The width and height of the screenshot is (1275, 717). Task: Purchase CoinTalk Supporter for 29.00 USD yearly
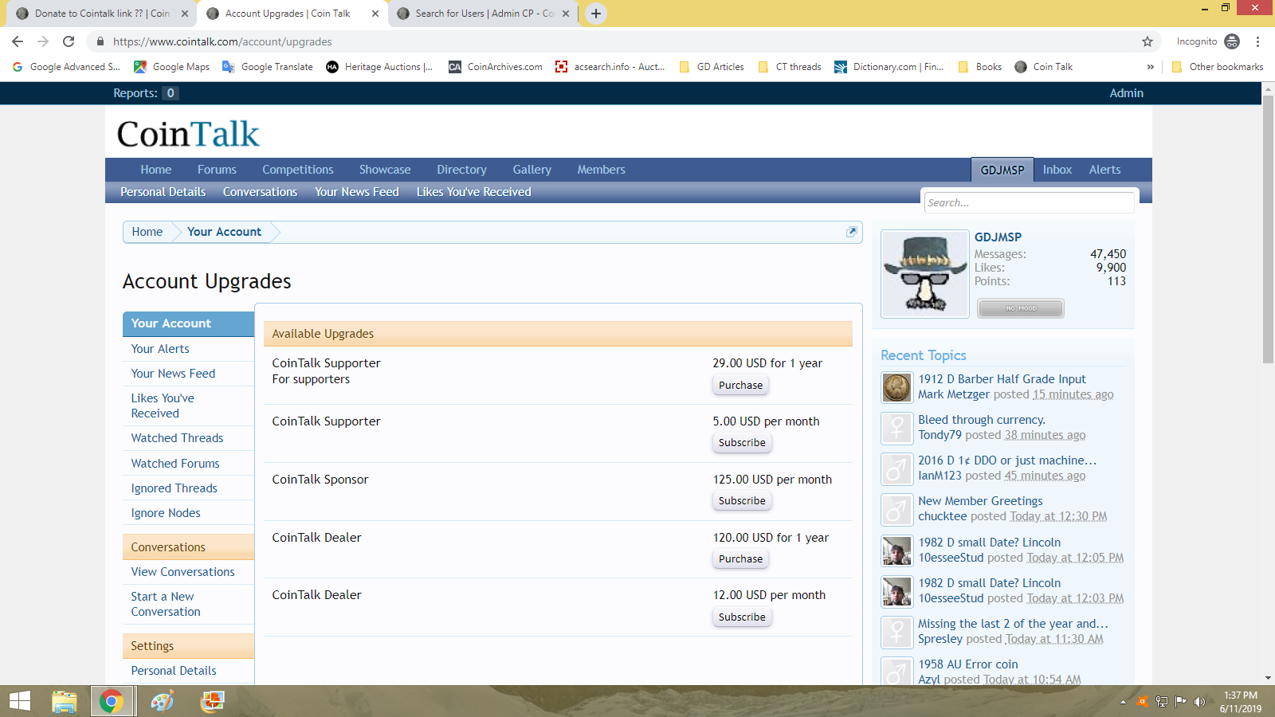(741, 386)
